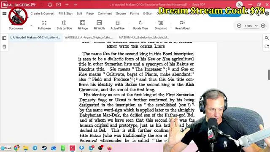The image size is (270, 152).
Task: Open the Create & Convert menu
Action: tap(42, 14)
